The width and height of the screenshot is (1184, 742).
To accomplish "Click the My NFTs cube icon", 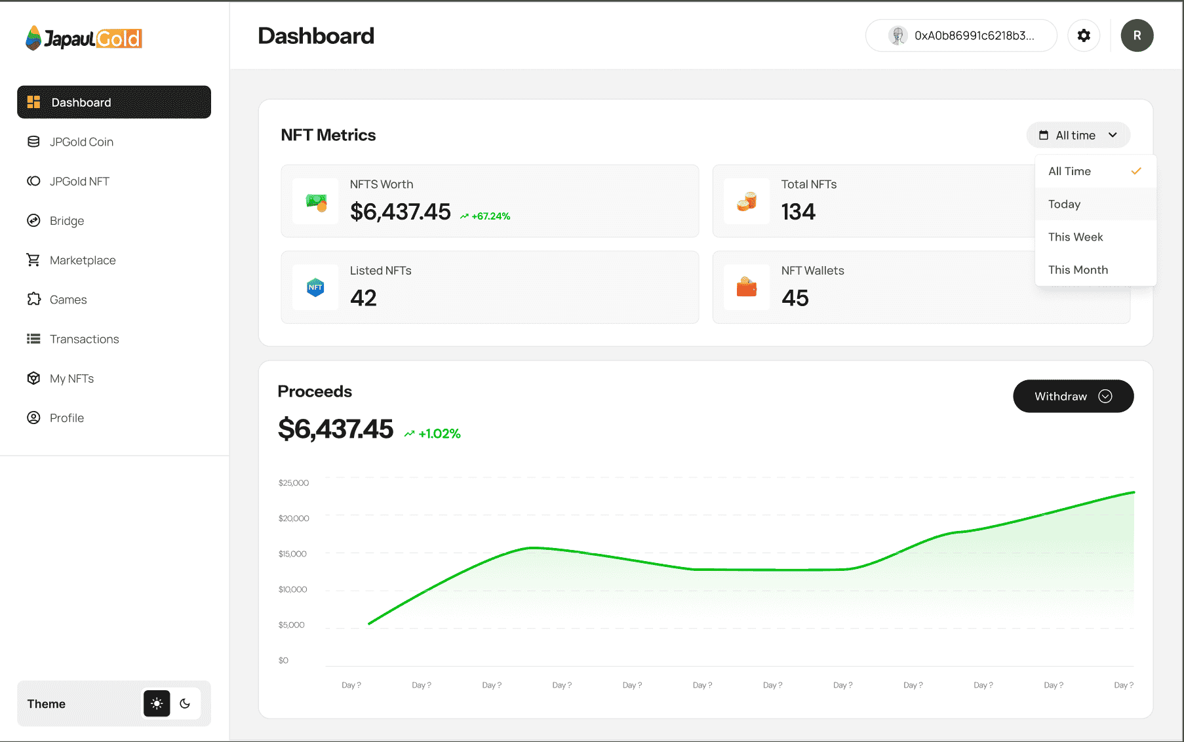I will point(33,378).
